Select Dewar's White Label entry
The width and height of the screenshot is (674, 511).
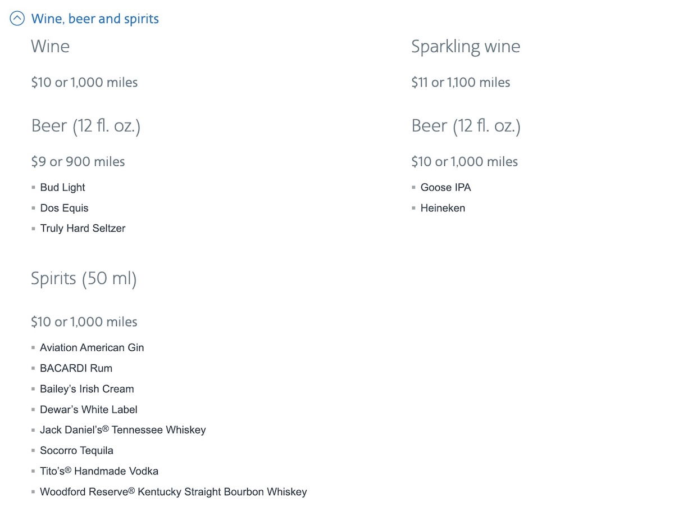(x=89, y=409)
